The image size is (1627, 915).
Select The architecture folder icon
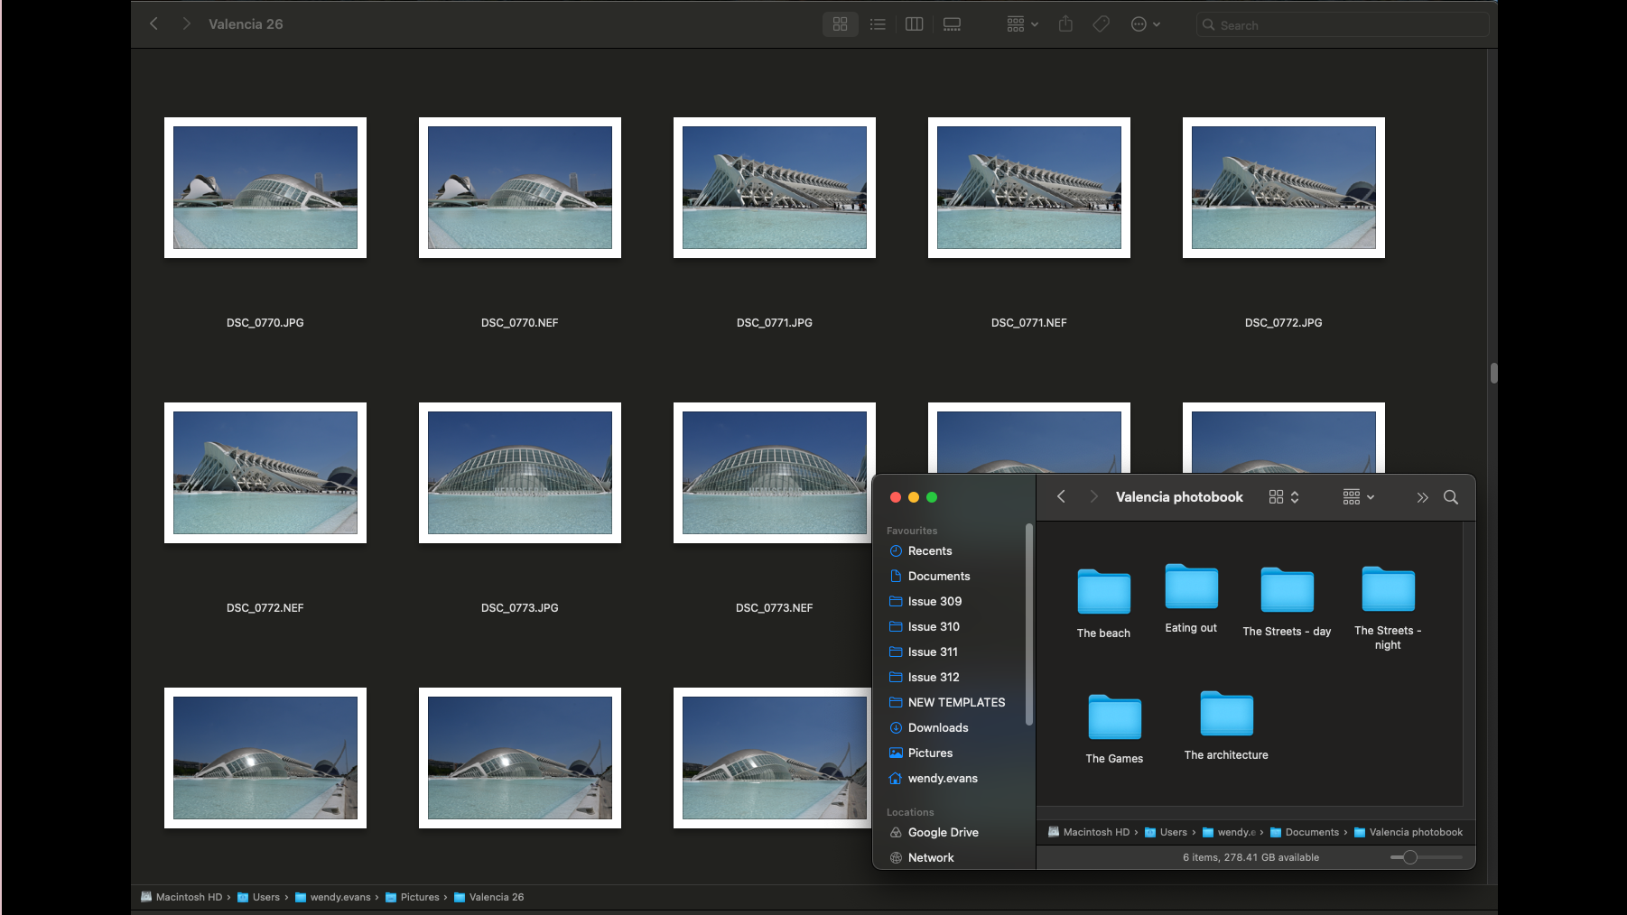(x=1226, y=714)
